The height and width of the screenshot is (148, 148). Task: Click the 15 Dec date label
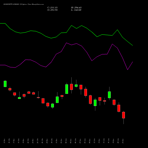[4, 141]
